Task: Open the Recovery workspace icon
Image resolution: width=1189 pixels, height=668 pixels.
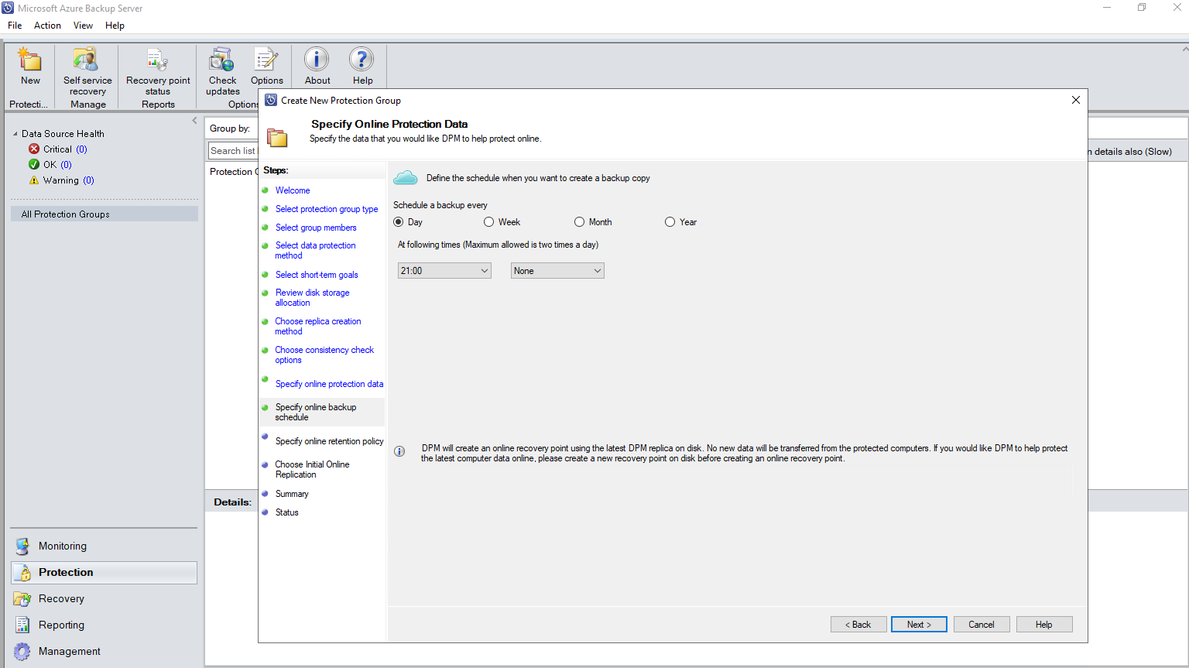Action: (x=22, y=599)
